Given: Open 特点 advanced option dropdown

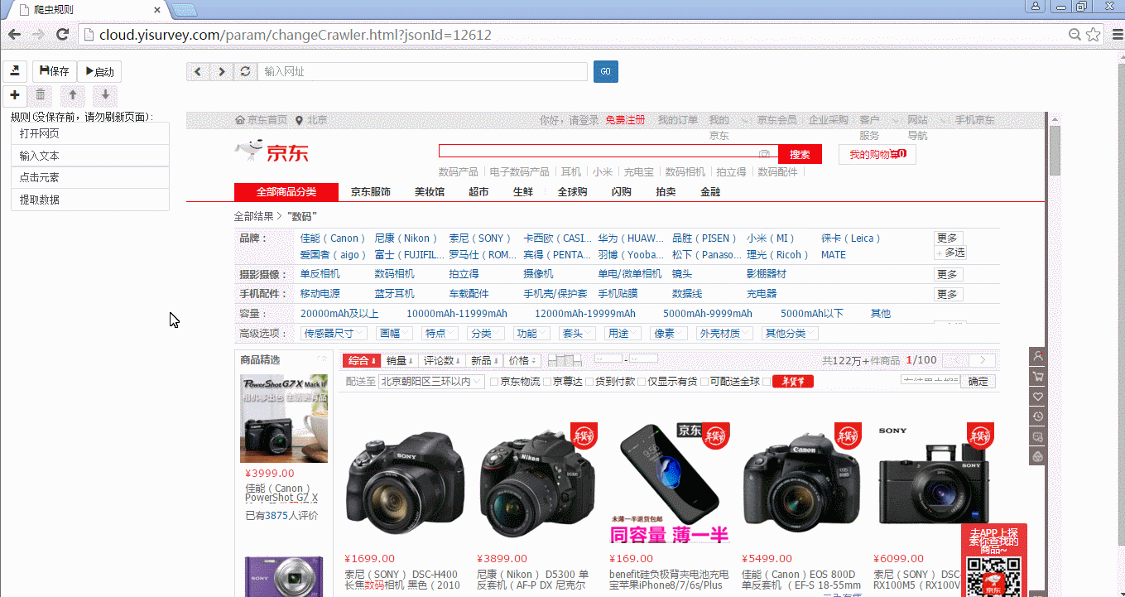Looking at the screenshot, I should (x=440, y=334).
